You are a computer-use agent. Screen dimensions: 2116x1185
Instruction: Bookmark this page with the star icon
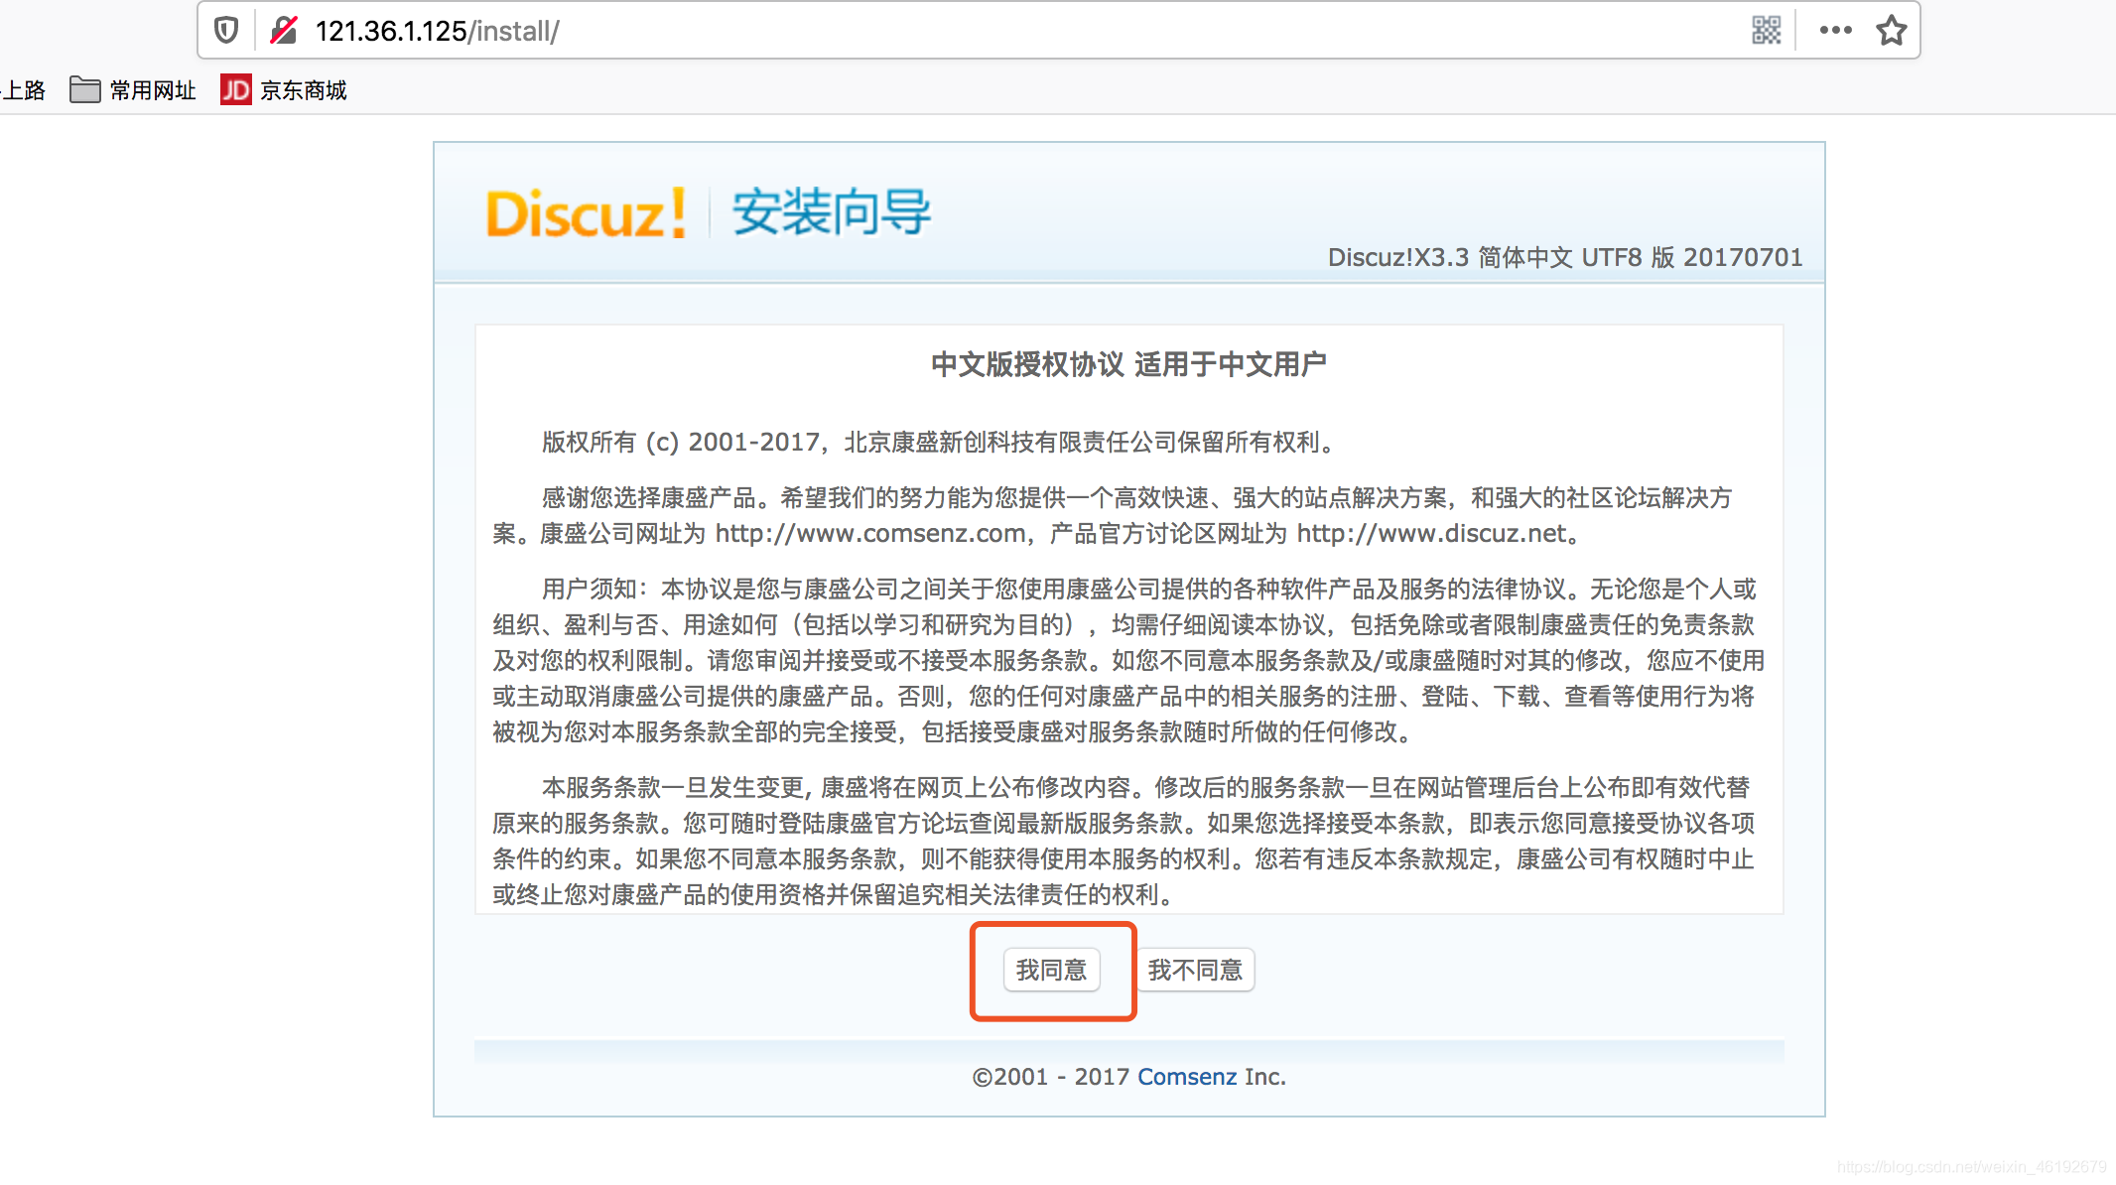click(1891, 31)
